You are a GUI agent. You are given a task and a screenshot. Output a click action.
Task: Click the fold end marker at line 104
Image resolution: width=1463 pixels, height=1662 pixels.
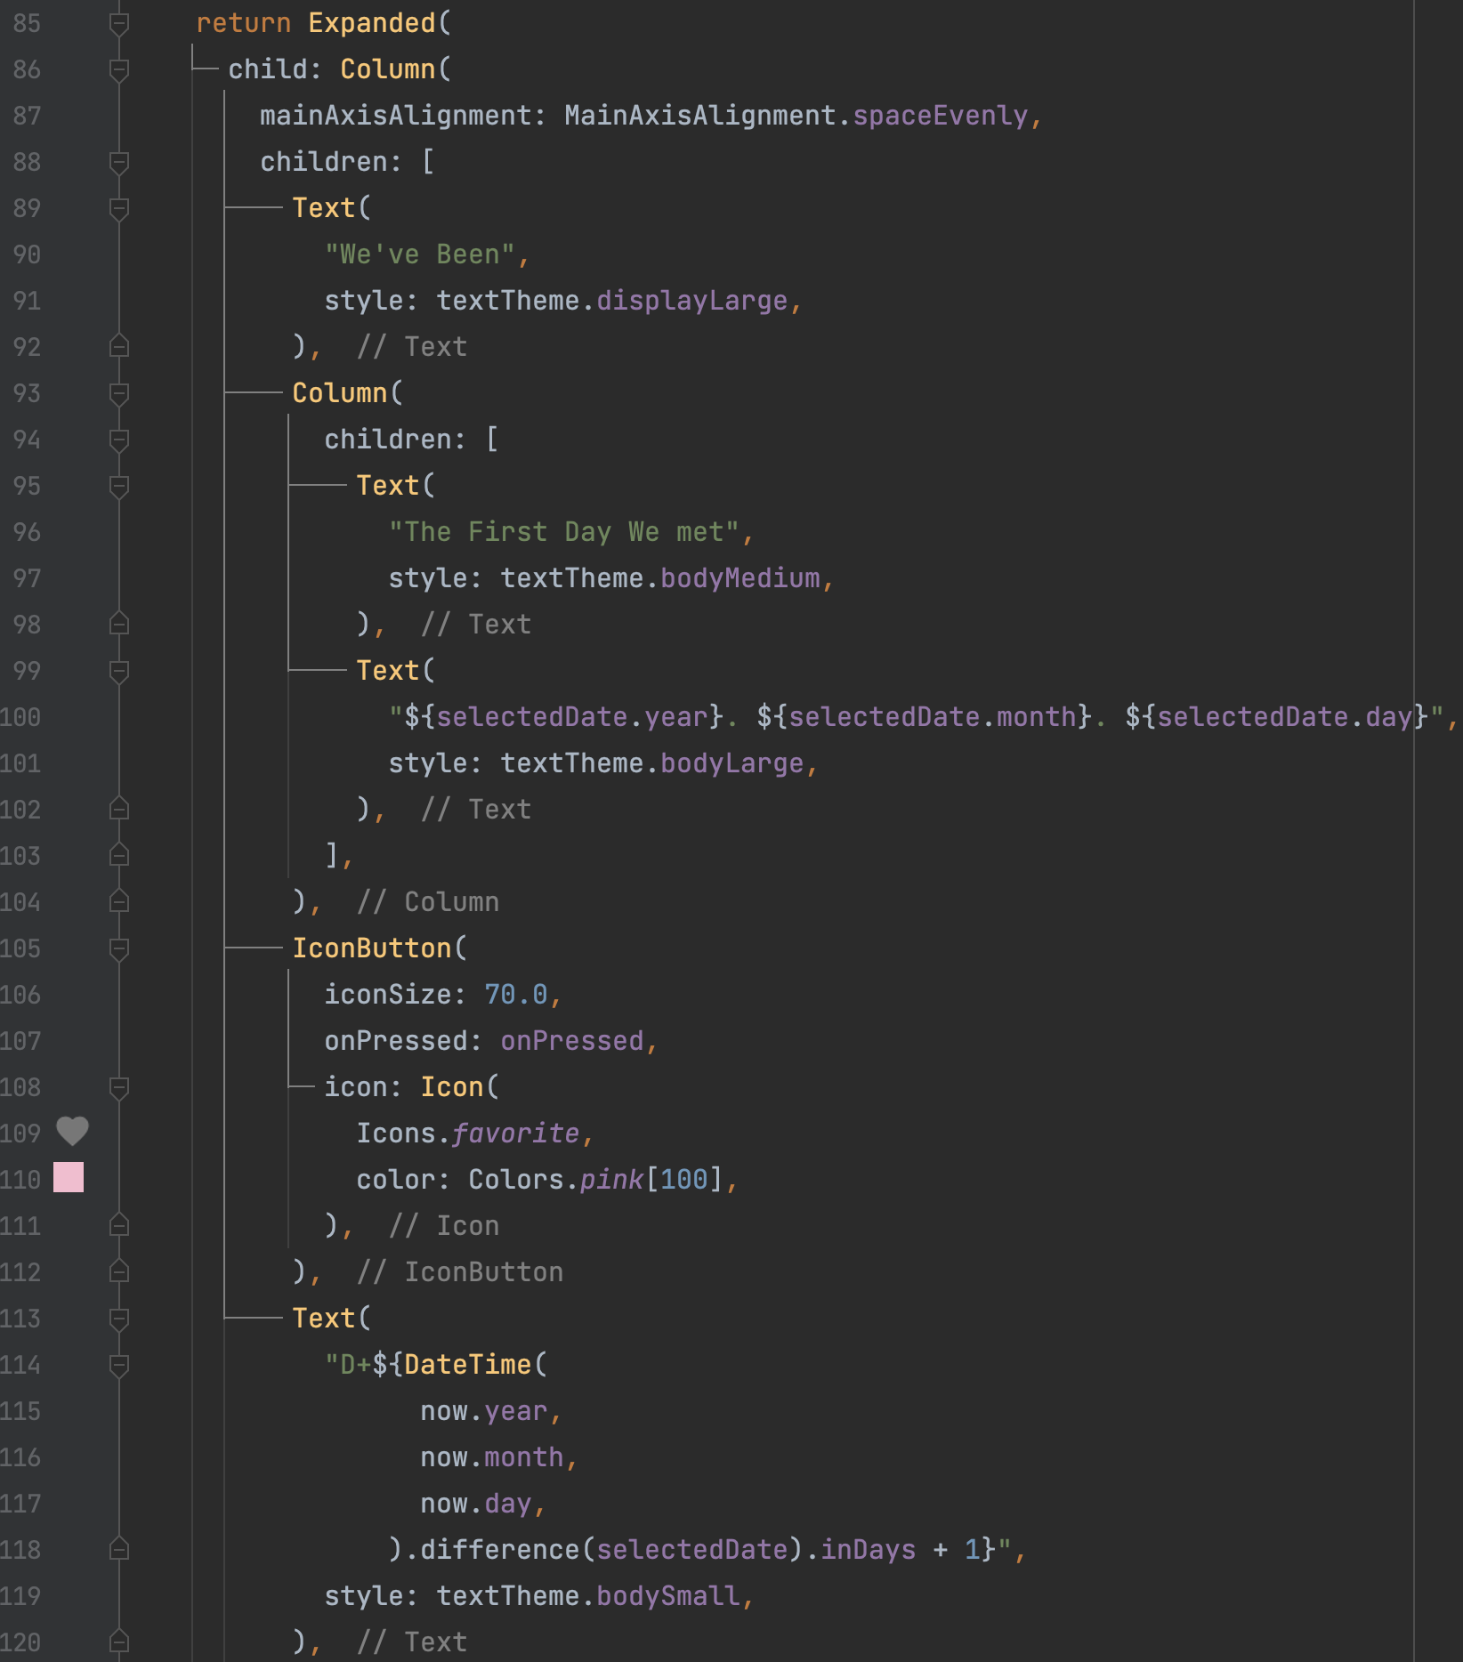[x=119, y=902]
